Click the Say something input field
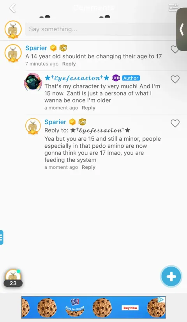The height and width of the screenshot is (322, 187). (101, 29)
